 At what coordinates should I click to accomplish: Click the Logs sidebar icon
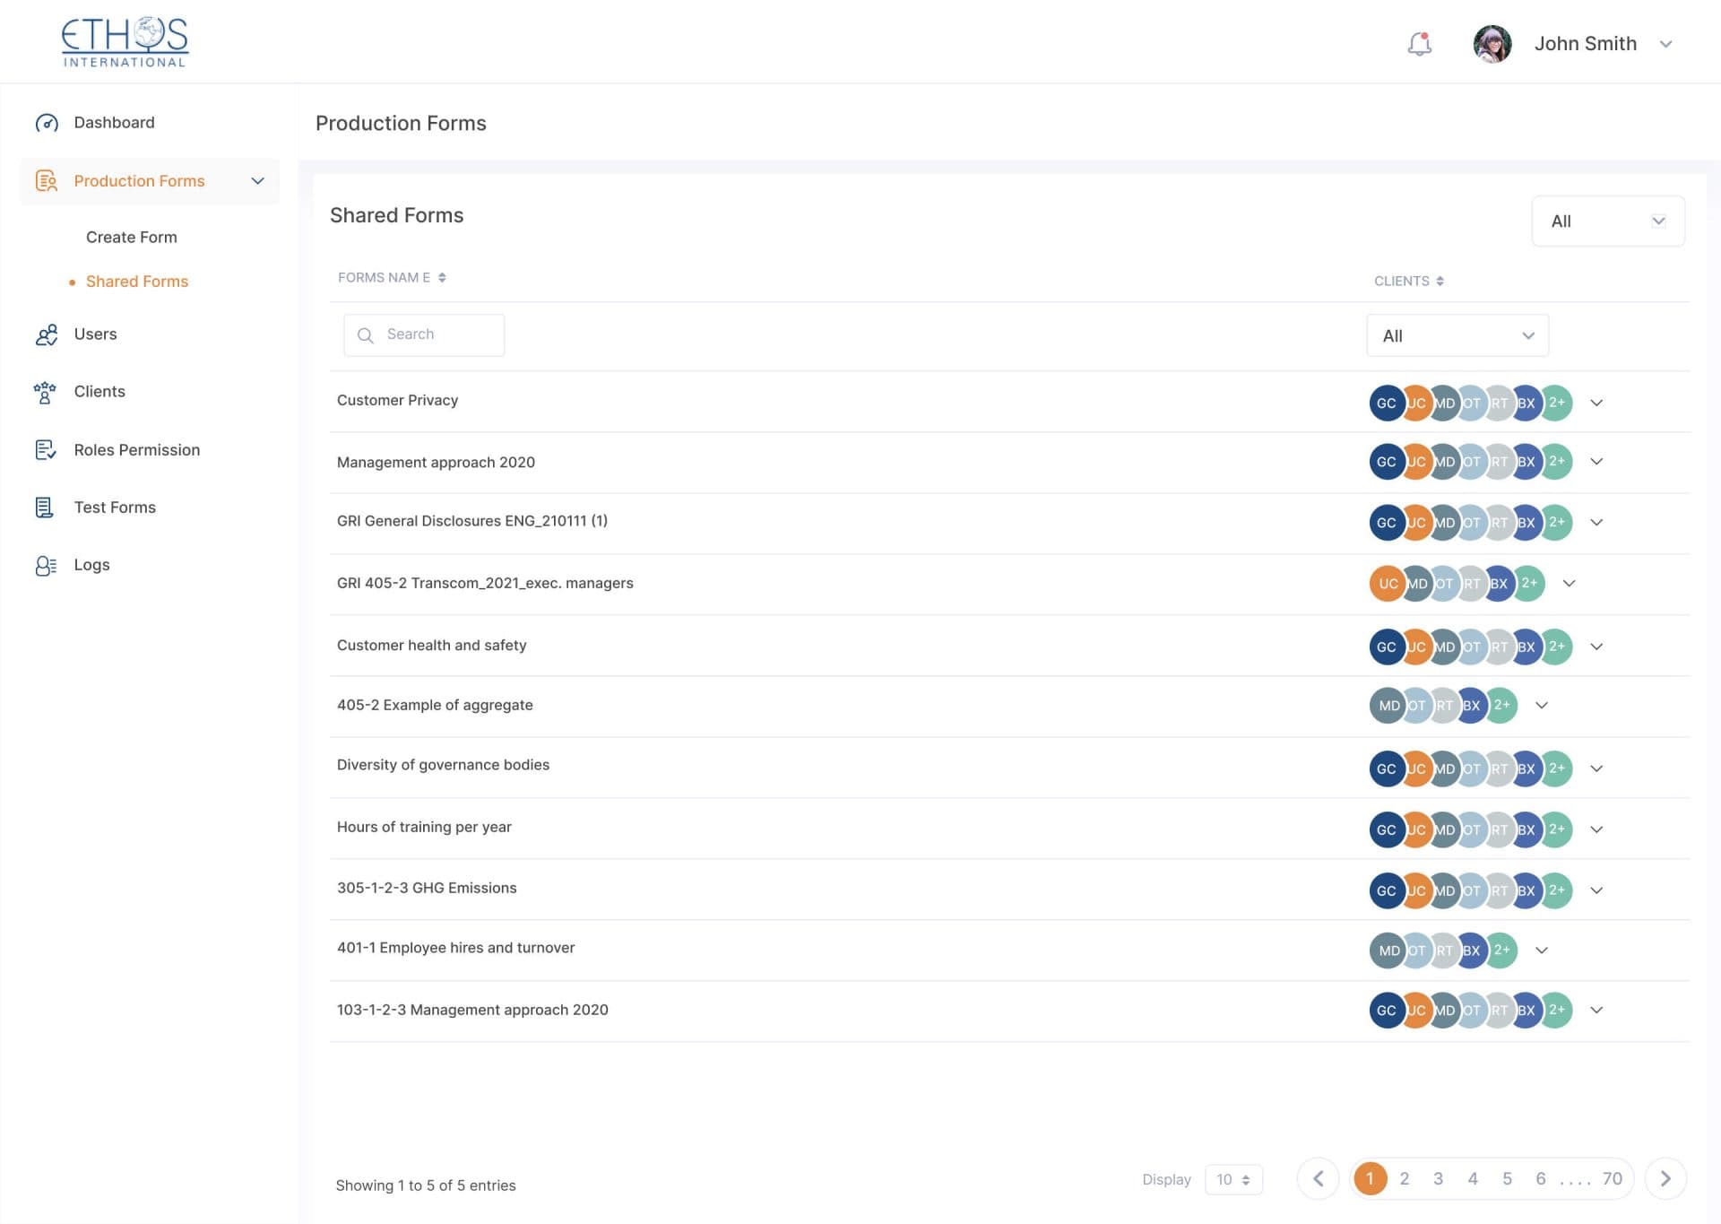pos(46,564)
